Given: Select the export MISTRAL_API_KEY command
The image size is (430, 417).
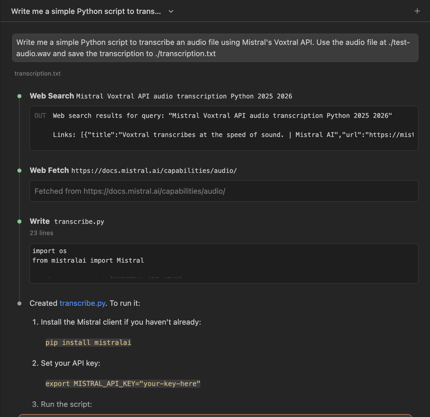Looking at the screenshot, I should coord(123,383).
